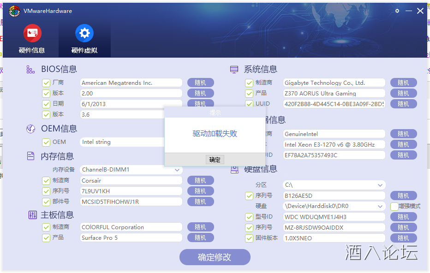
Task: Click the 提示 dialog title bar
Action: (x=215, y=113)
